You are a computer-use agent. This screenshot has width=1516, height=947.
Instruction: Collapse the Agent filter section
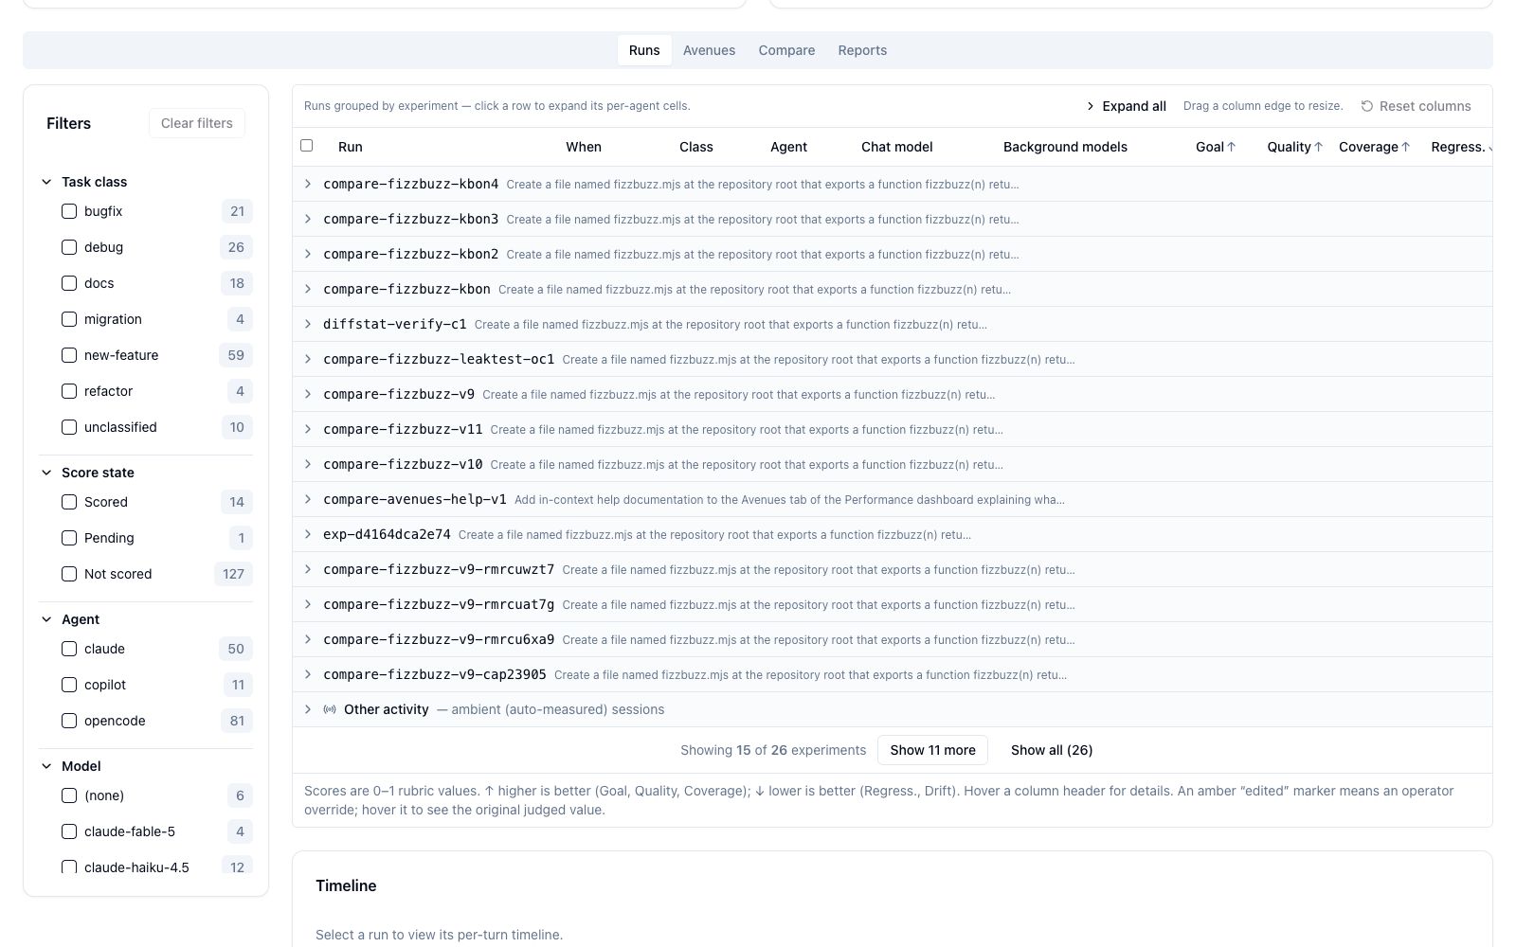tap(46, 619)
